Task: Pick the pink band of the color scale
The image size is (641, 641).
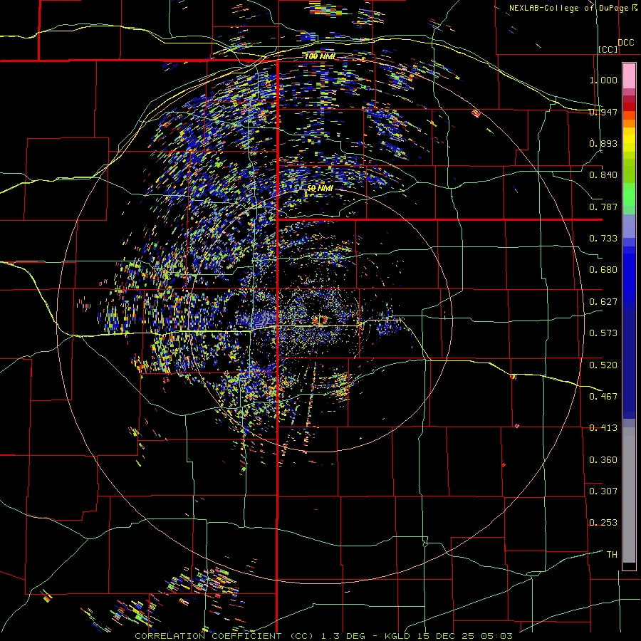Action: pyautogui.click(x=629, y=75)
